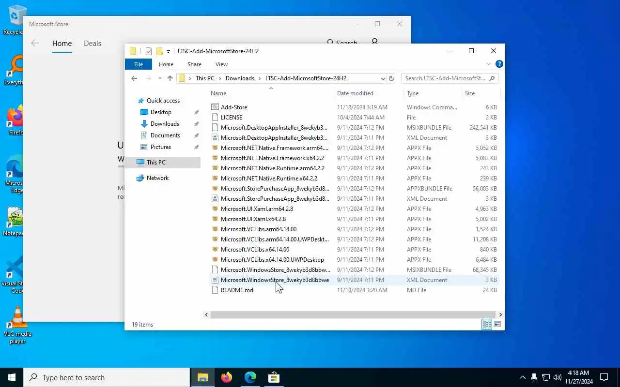Select Microsoft.VCLibs.arm64.14.00 appx file
Viewport: 620px width, 387px height.
pos(259,229)
